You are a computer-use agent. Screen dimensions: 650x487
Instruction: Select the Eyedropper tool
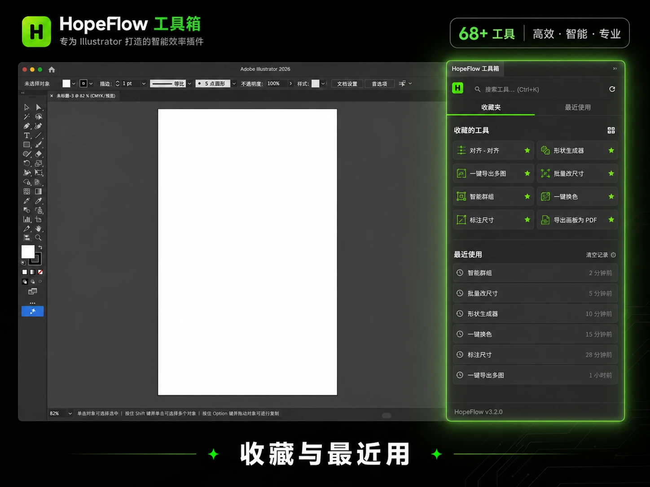39,201
